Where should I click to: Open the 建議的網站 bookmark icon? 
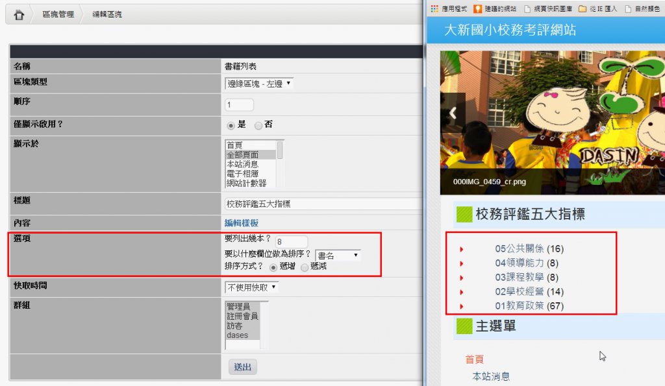(477, 8)
